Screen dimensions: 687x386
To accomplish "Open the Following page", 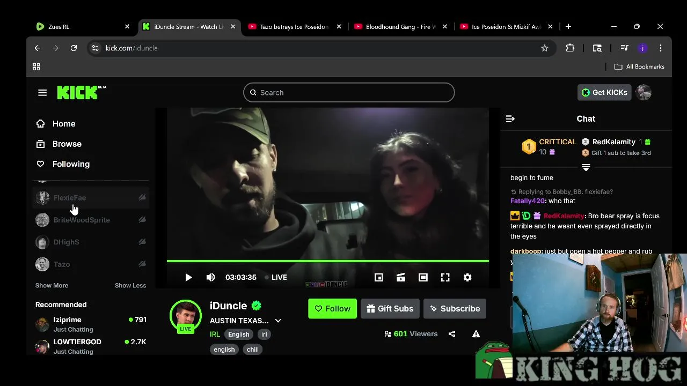I will (x=71, y=164).
